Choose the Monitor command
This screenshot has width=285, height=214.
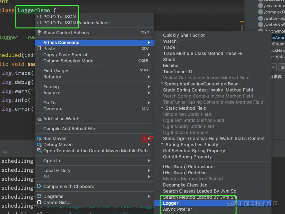coord(213,66)
